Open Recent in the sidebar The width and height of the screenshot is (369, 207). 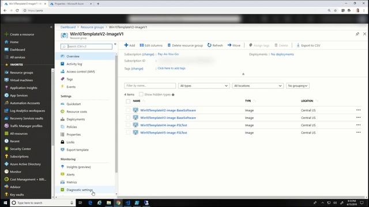14,141
